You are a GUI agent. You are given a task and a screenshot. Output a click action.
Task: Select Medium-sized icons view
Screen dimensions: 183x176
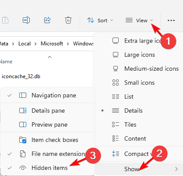pyautogui.click(x=138, y=69)
